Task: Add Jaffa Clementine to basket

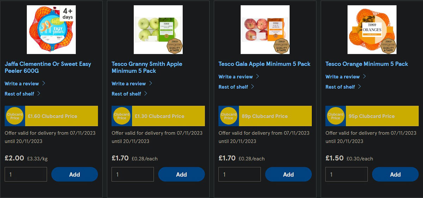Action: 74,174
